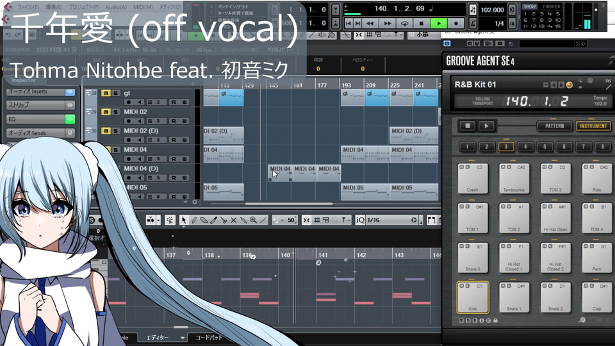Click the snap grid type icon in editor
Image resolution: width=615 pixels, height=346 pixels.
coord(317,220)
